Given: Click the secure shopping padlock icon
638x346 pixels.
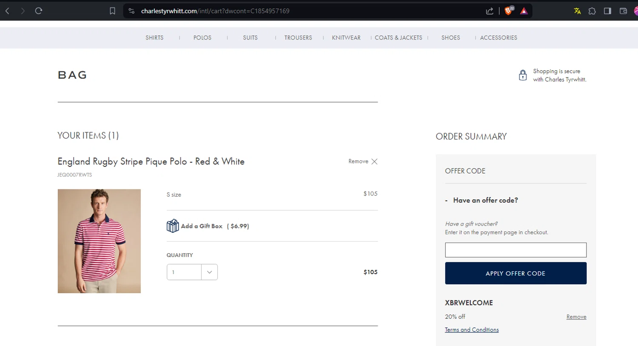Looking at the screenshot, I should point(523,75).
